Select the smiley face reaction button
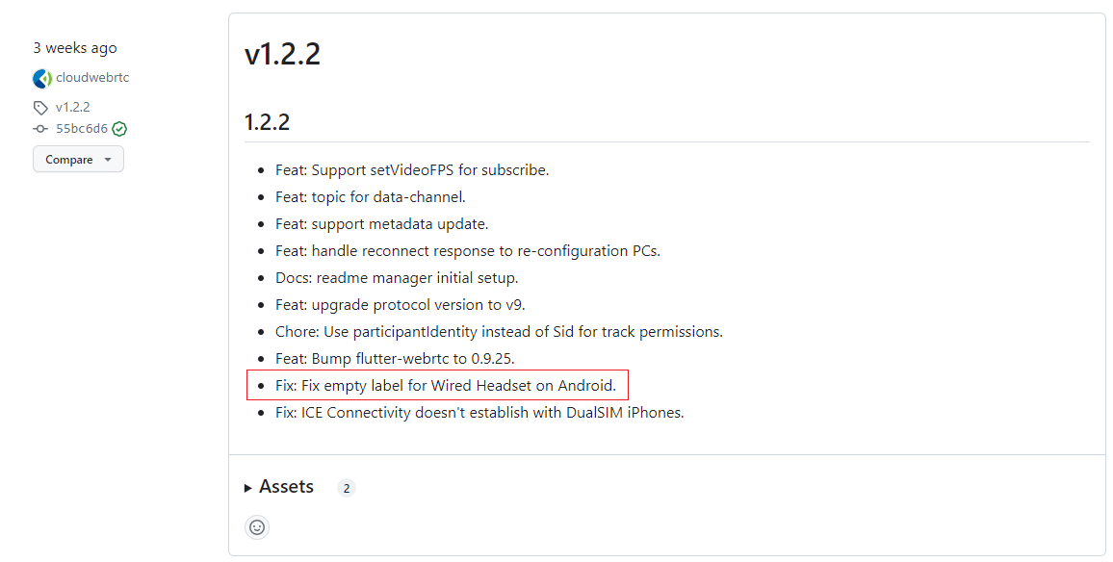Viewport: 1113px width, 562px height. tap(256, 526)
